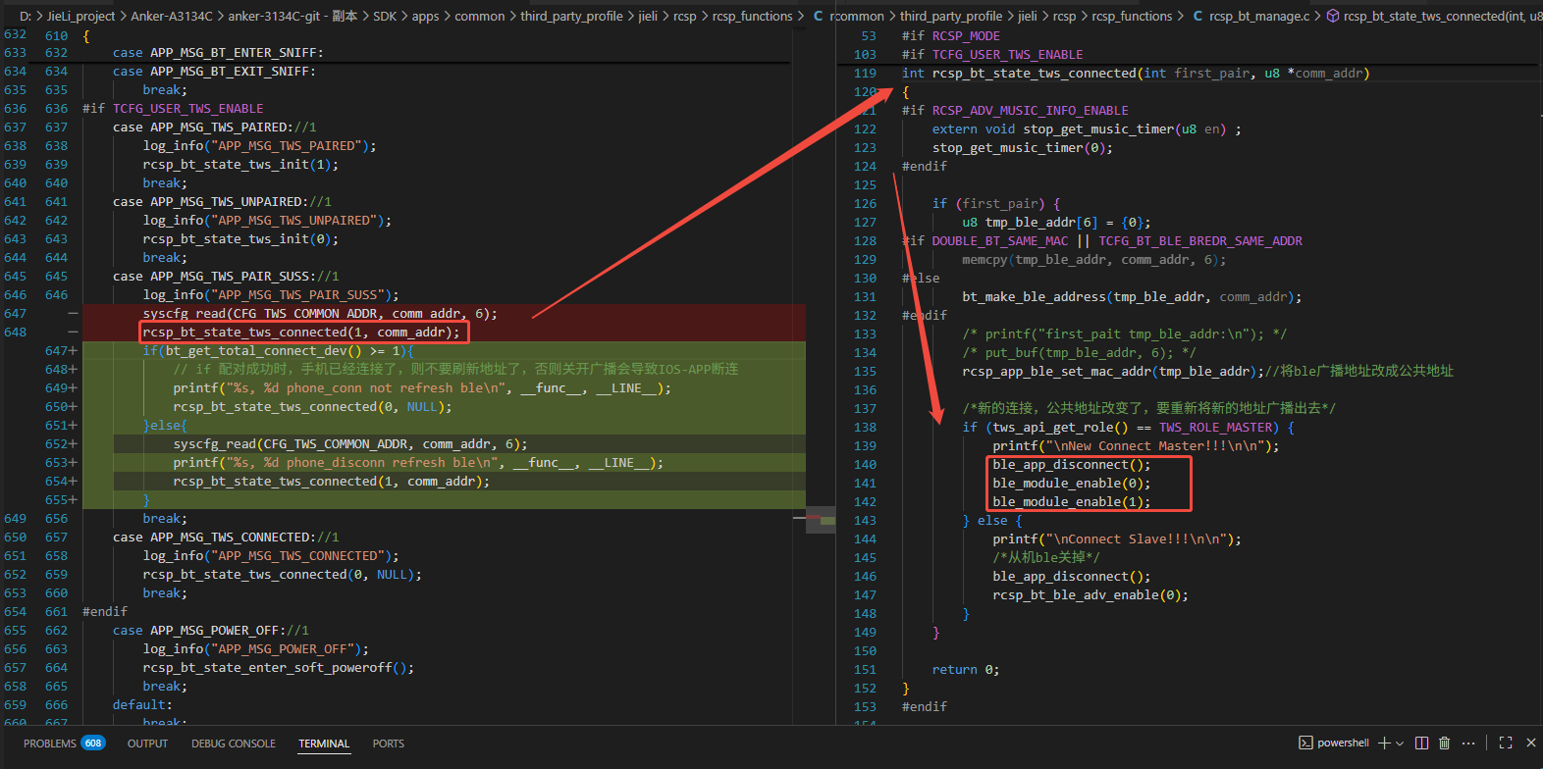Viewport: 1543px width, 769px height.
Task: Click the sticky line 'int rcsp_bt_state_tws_connected'
Action: [x=1135, y=73]
